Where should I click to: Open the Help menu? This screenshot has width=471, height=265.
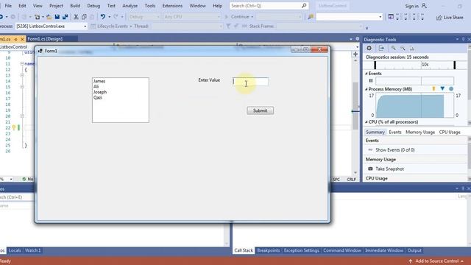[217, 6]
